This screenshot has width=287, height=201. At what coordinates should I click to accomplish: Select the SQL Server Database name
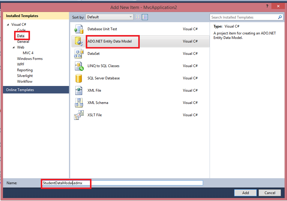pyautogui.click(x=103, y=78)
